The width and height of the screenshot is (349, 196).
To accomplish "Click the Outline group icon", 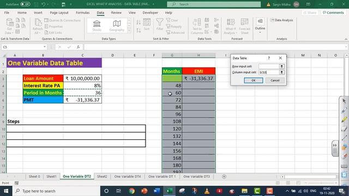I will click(260, 25).
